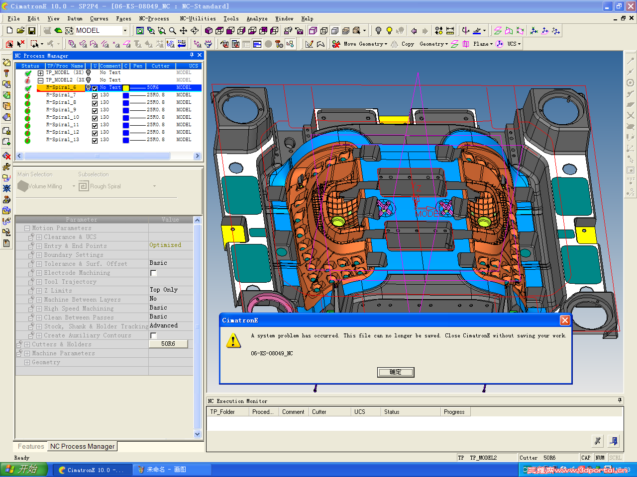Image resolution: width=637 pixels, height=477 pixels.
Task: Click the cursor with red X icon
Action: click(20, 44)
